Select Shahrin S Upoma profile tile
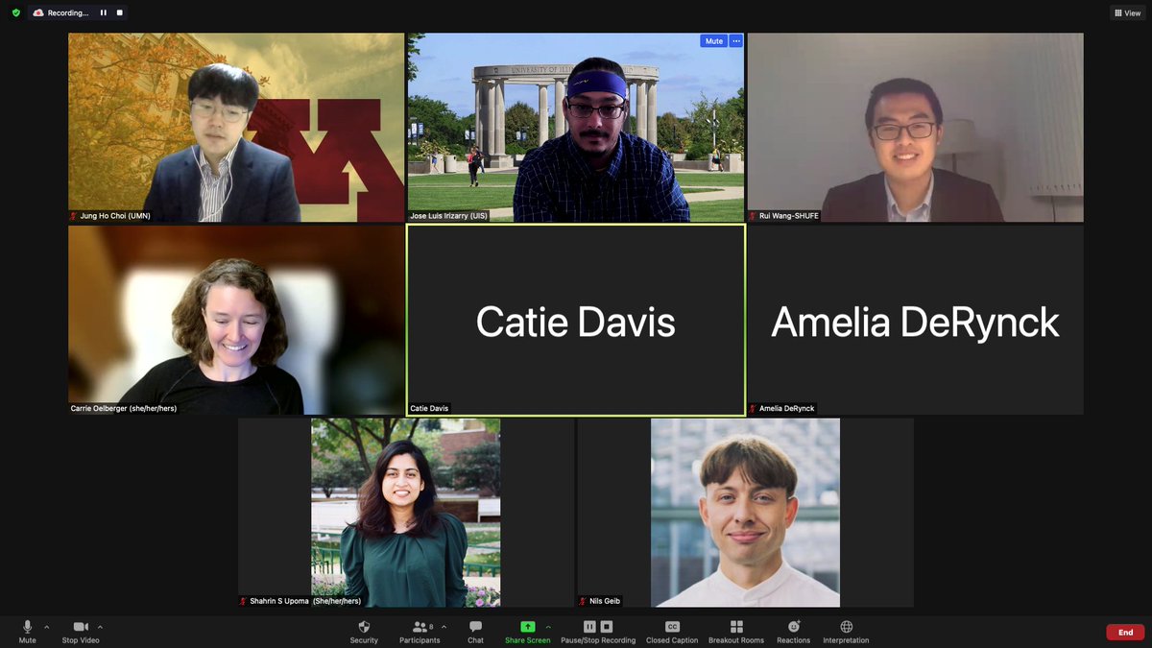 (406, 513)
